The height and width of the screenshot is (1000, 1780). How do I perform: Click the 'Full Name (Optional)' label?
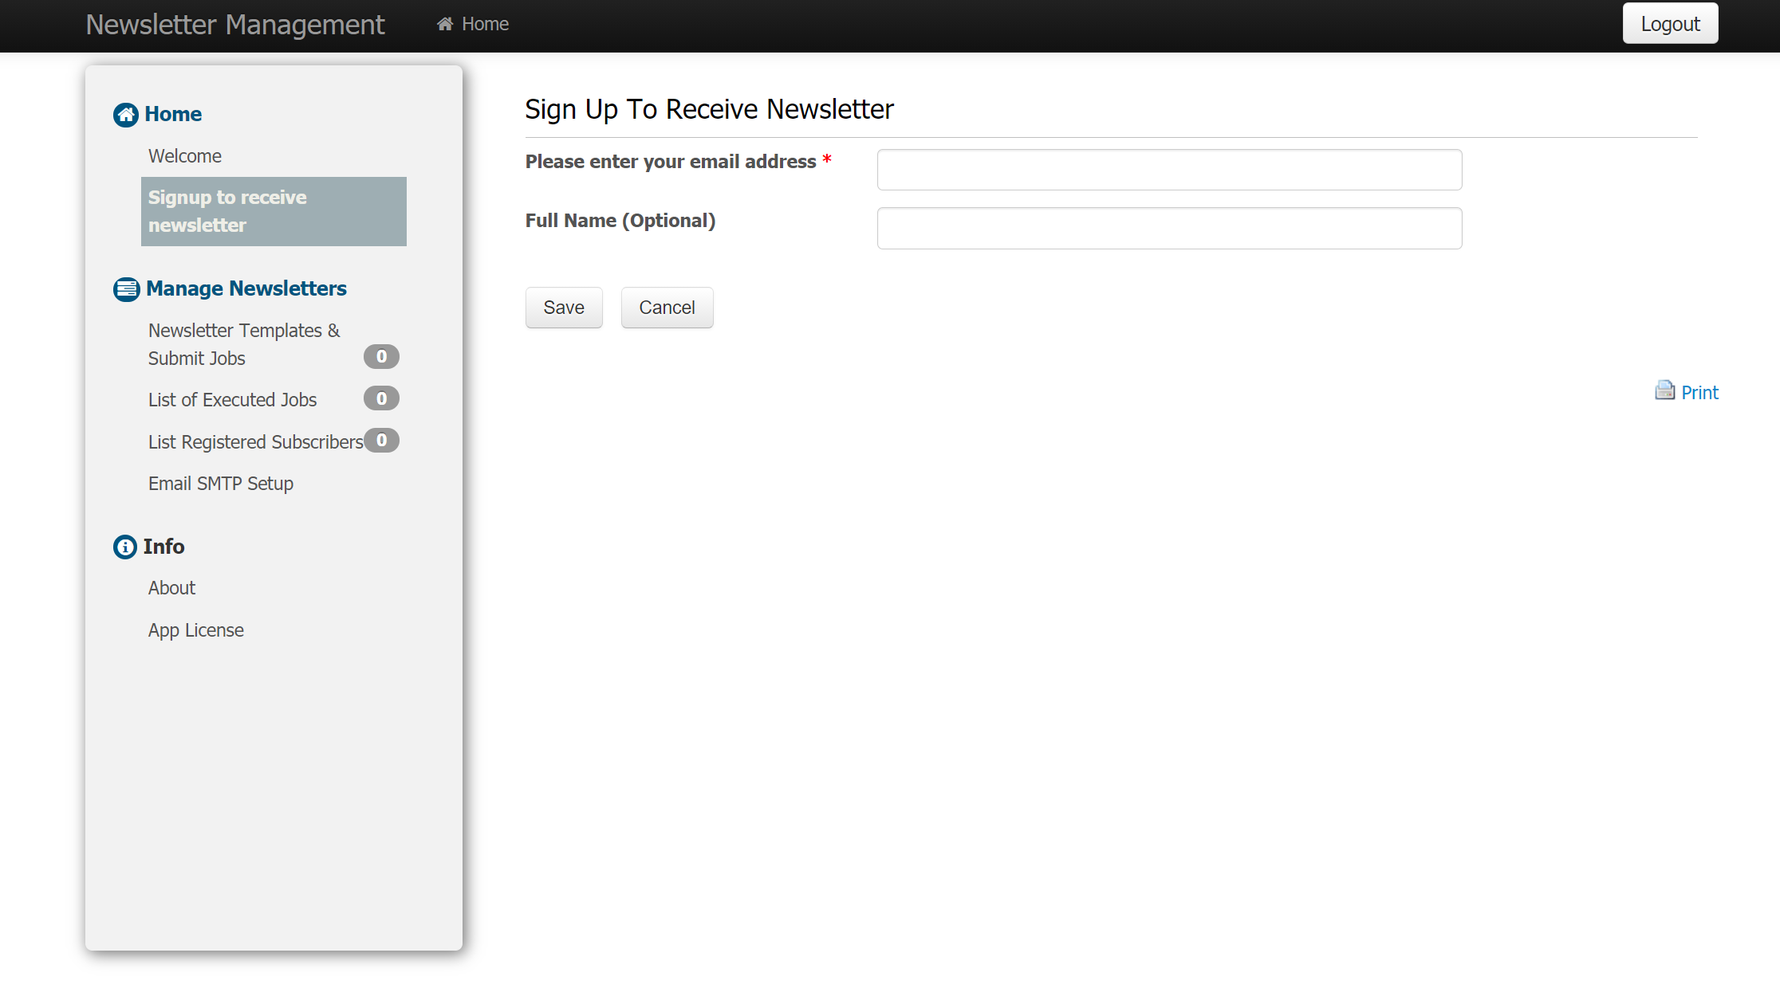coord(620,221)
